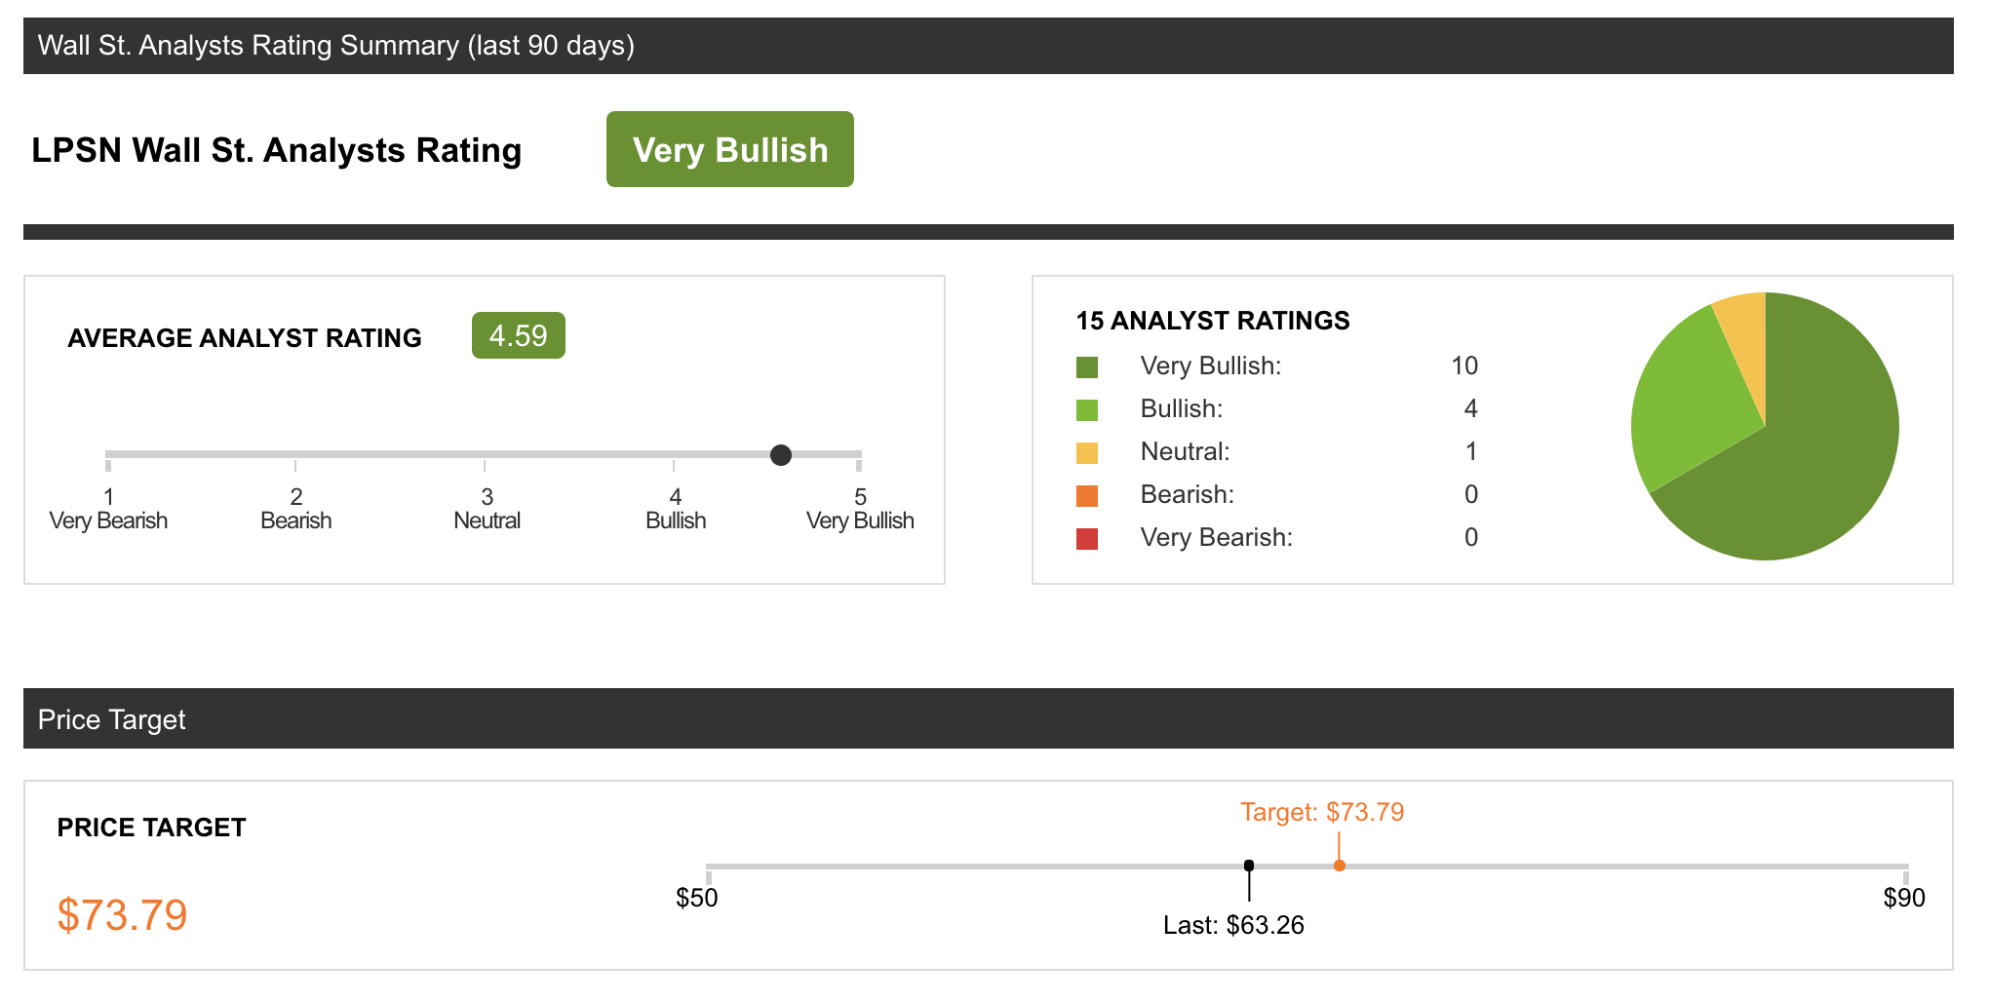Click the 4.59 average rating badge
The height and width of the screenshot is (1002, 1989).
[518, 334]
